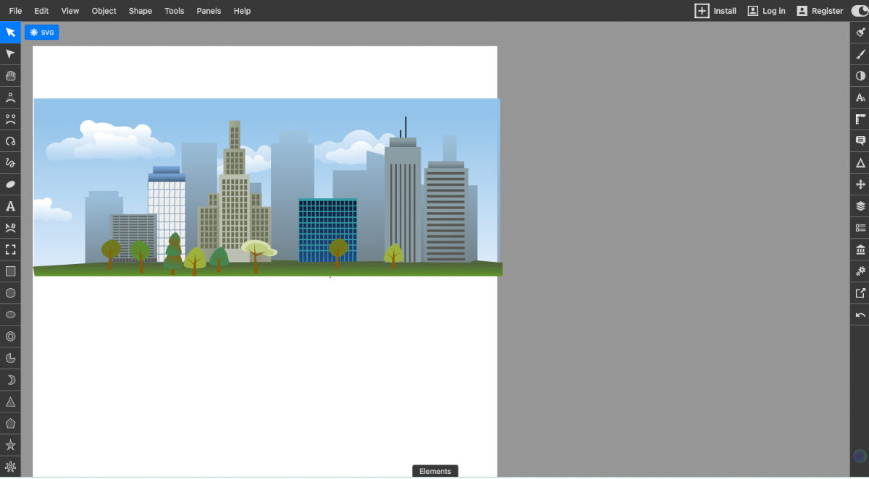869x479 pixels.
Task: Select the Text tool
Action: coord(10,206)
